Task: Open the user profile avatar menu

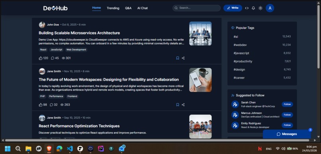Action: [x=270, y=8]
